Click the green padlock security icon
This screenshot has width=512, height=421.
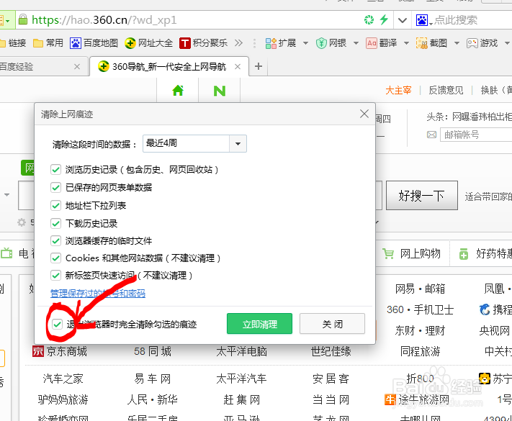tap(23, 19)
